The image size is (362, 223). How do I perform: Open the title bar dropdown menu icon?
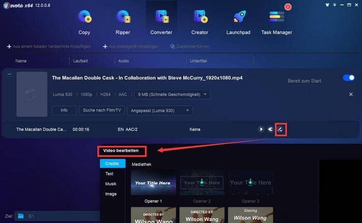pos(335,5)
